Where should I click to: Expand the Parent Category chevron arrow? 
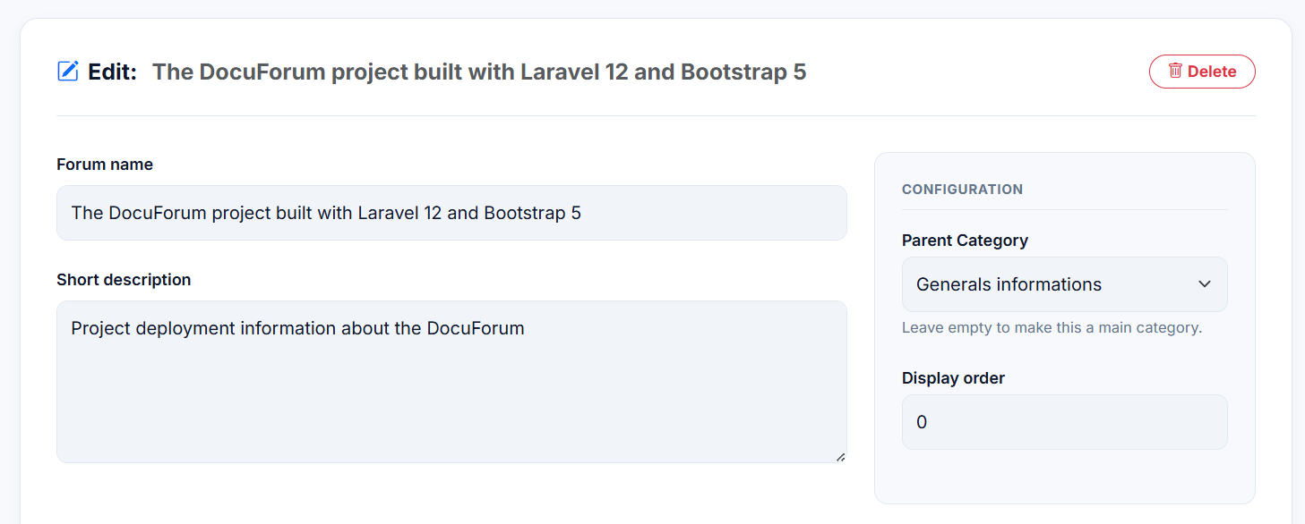[x=1205, y=284]
